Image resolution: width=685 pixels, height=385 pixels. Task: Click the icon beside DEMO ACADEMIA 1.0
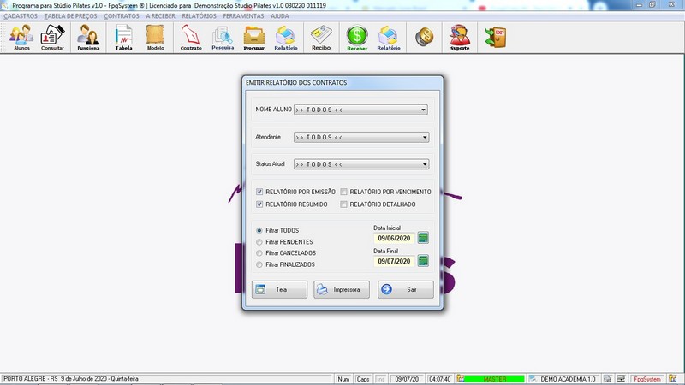coord(533,379)
